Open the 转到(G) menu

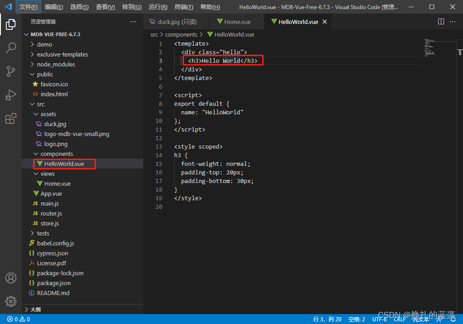click(132, 7)
